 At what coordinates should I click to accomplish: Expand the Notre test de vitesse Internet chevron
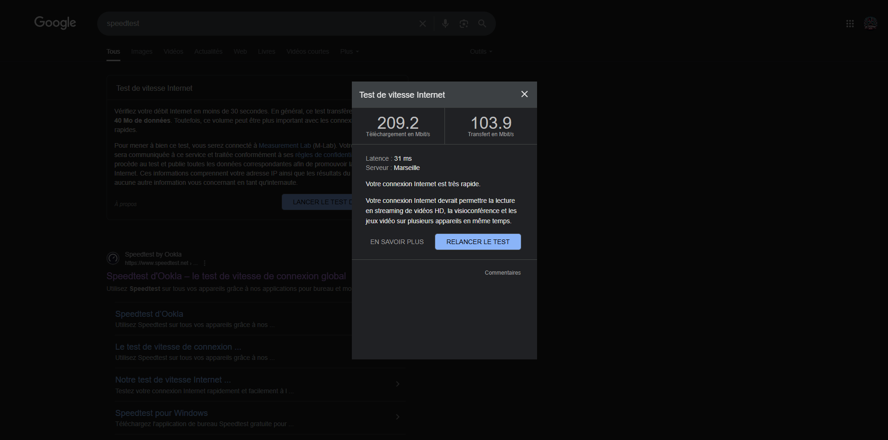(397, 384)
